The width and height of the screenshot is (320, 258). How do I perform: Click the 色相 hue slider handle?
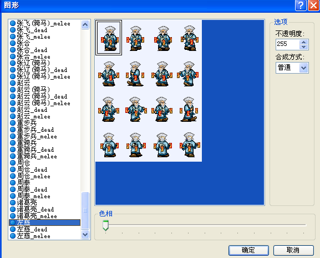pyautogui.click(x=105, y=225)
